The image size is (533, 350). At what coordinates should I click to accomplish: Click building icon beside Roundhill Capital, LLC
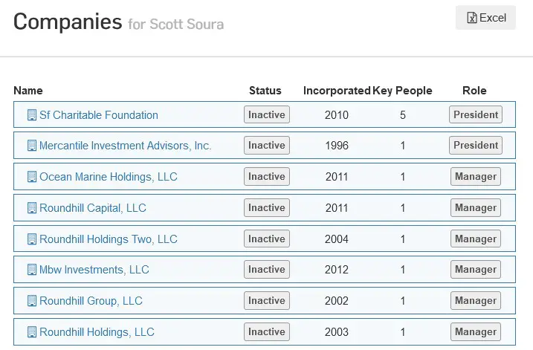(x=32, y=207)
